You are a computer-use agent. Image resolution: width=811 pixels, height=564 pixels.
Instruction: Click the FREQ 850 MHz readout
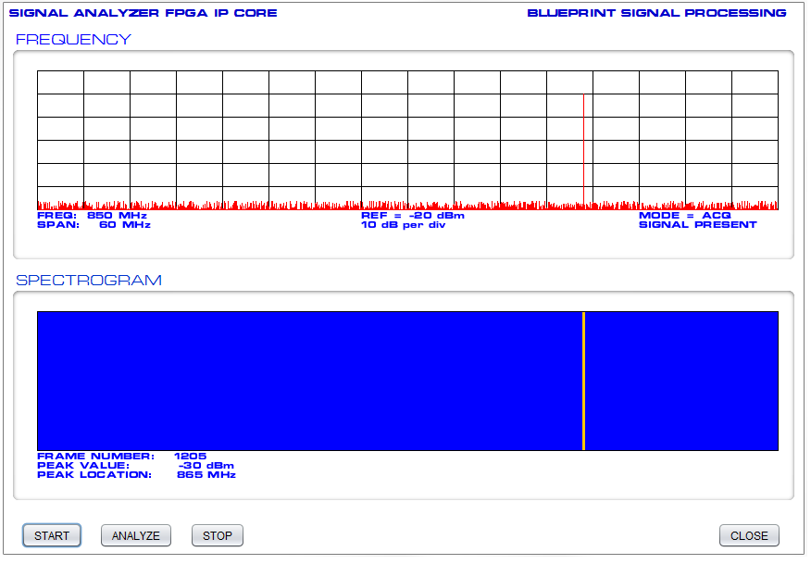tap(92, 215)
